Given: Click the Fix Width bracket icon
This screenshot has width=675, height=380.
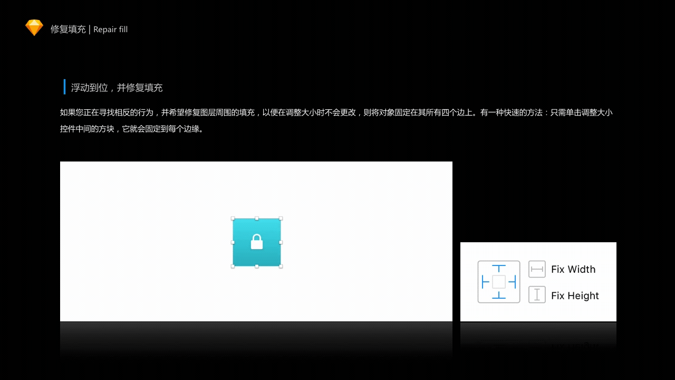Looking at the screenshot, I should pyautogui.click(x=537, y=269).
